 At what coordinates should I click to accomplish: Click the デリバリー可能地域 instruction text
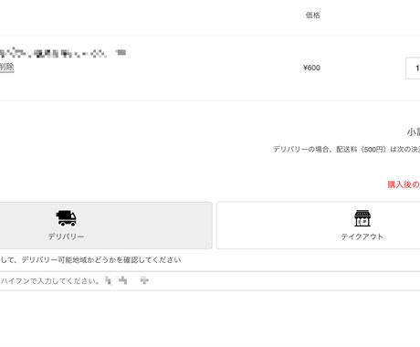point(90,260)
